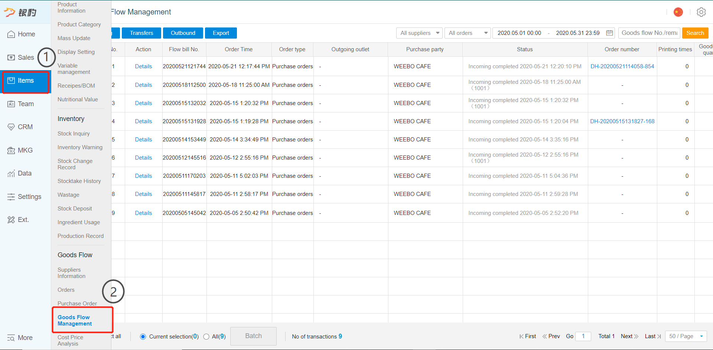Click the Export button
Viewport: 713px width, 350px height.
pos(221,33)
